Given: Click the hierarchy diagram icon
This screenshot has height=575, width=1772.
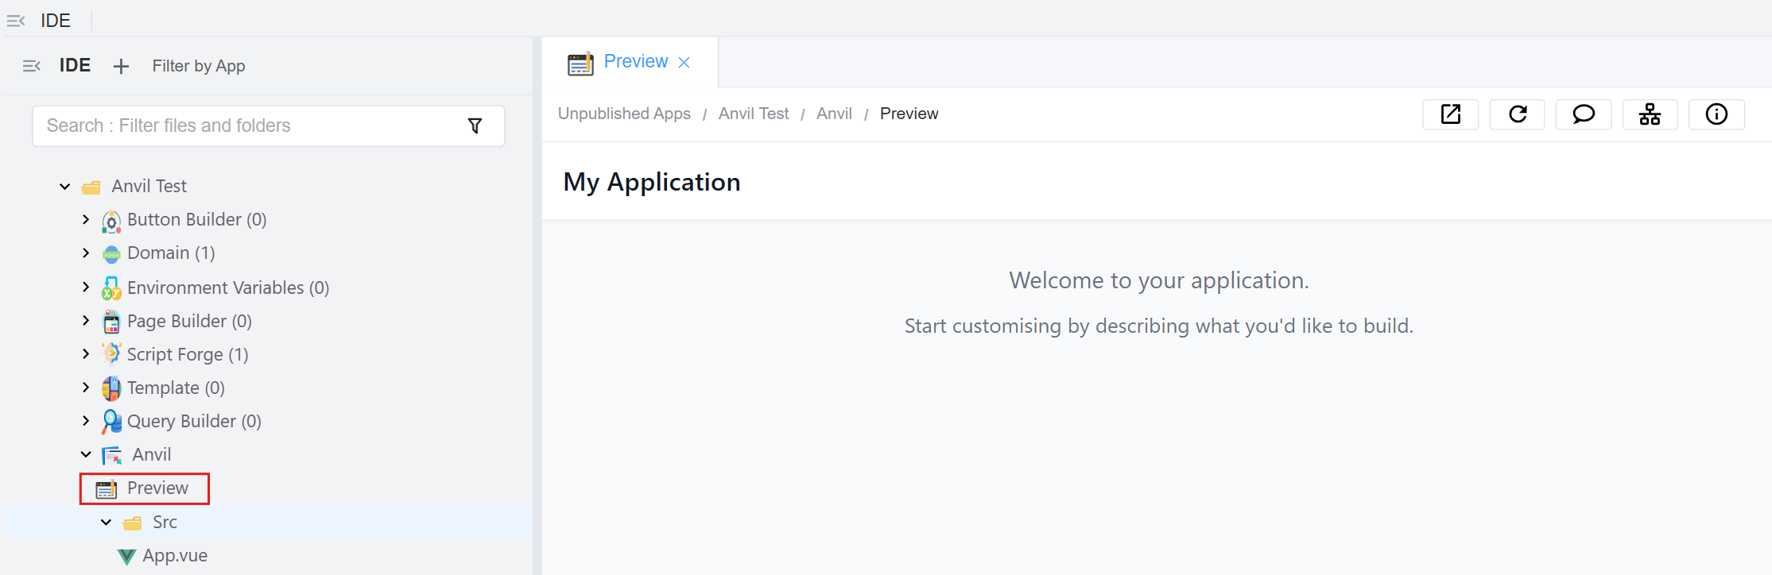Looking at the screenshot, I should pyautogui.click(x=1650, y=114).
